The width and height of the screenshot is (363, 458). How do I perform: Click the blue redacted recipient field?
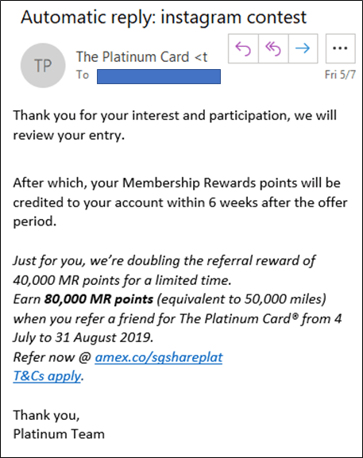click(x=159, y=76)
